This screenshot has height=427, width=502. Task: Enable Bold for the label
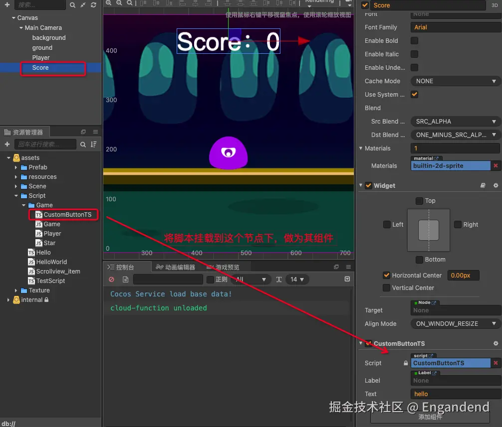(x=414, y=40)
